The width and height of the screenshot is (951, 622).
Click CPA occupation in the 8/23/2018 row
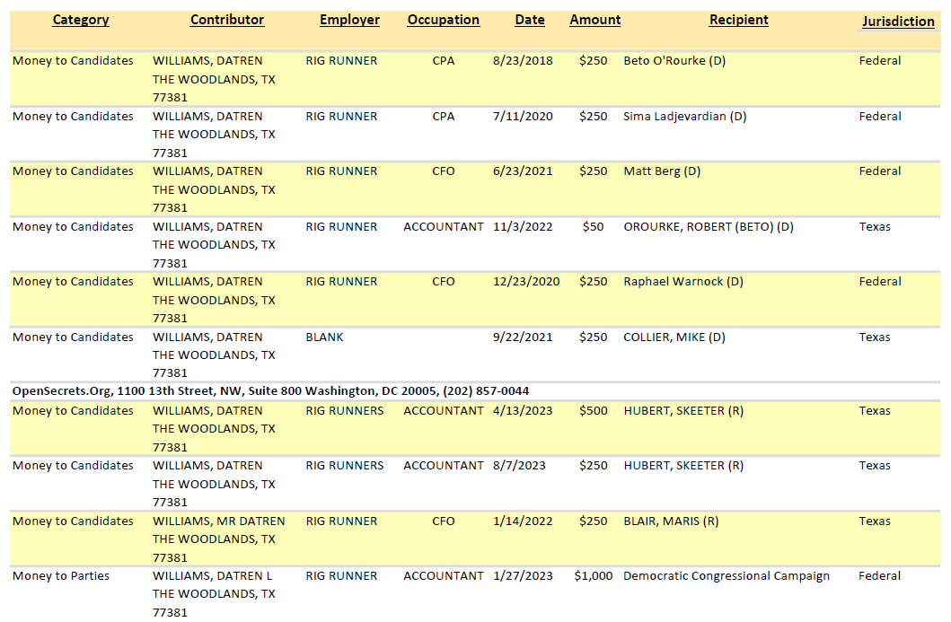444,61
